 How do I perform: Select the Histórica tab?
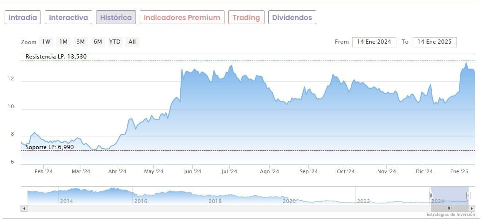coord(116,18)
